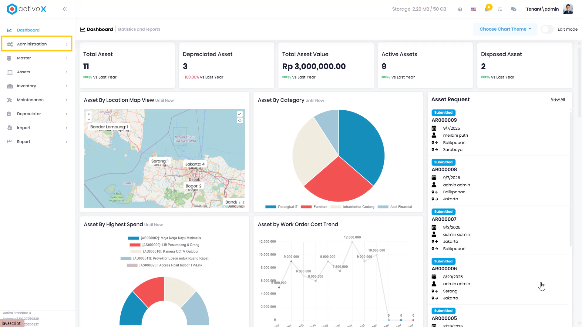This screenshot has height=327, width=582.
Task: Toggle Perangkat IT legend in category chart
Action: [281, 207]
